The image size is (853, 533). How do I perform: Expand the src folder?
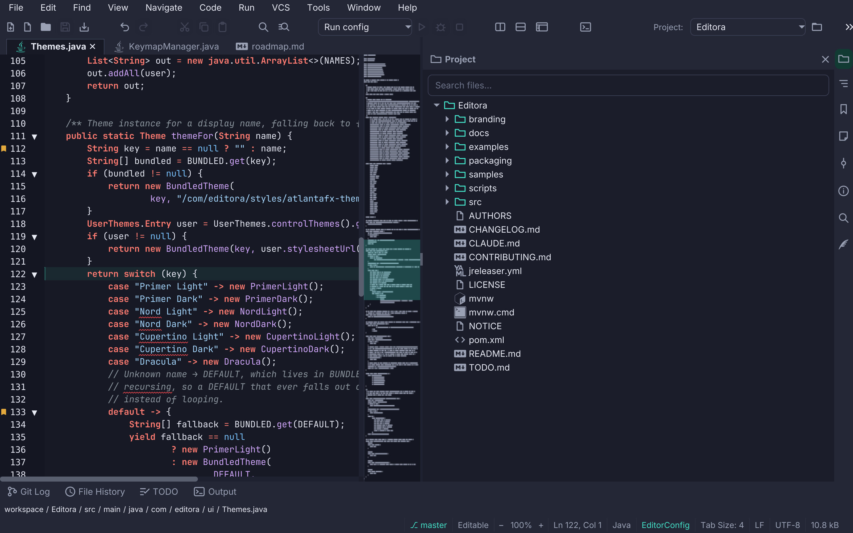pyautogui.click(x=447, y=202)
